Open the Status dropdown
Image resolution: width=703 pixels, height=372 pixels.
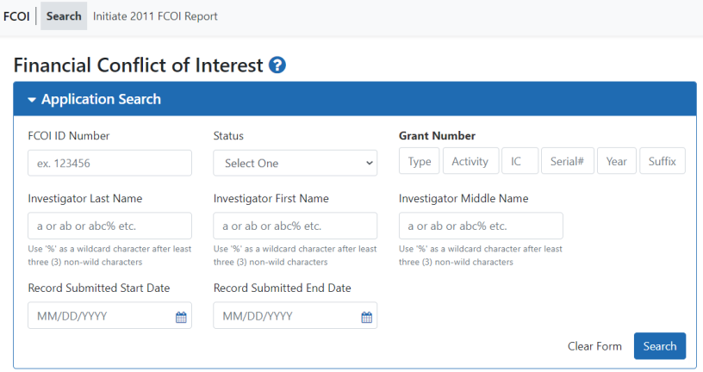pyautogui.click(x=295, y=163)
